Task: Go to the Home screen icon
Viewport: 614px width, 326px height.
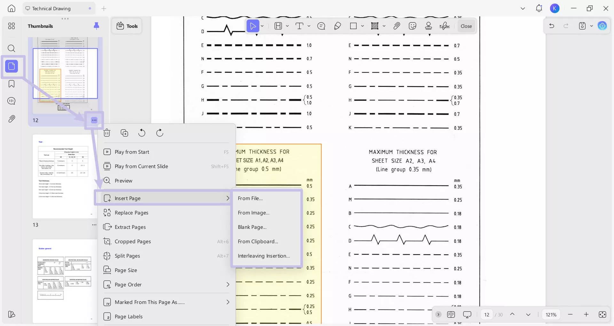Action: [x=12, y=8]
